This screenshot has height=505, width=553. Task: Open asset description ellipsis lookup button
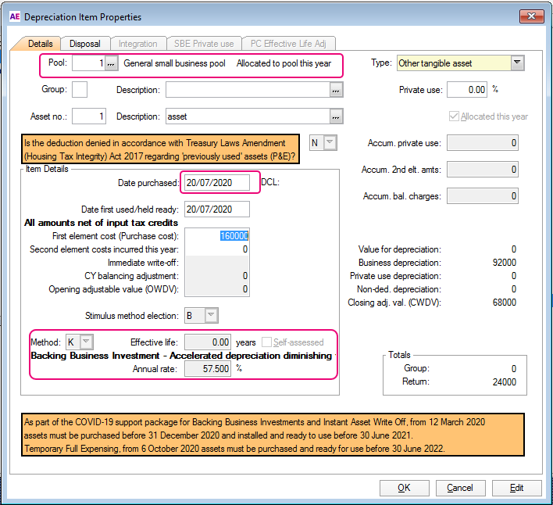click(x=336, y=116)
